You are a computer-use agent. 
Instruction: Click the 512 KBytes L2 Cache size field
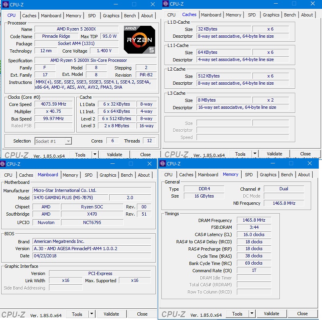tap(224, 76)
